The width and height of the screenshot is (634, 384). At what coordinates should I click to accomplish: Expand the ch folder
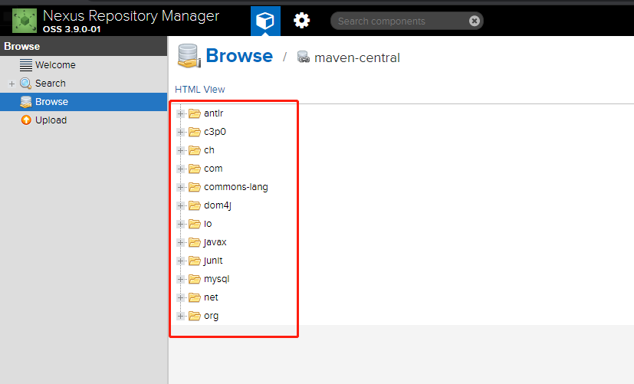[181, 150]
